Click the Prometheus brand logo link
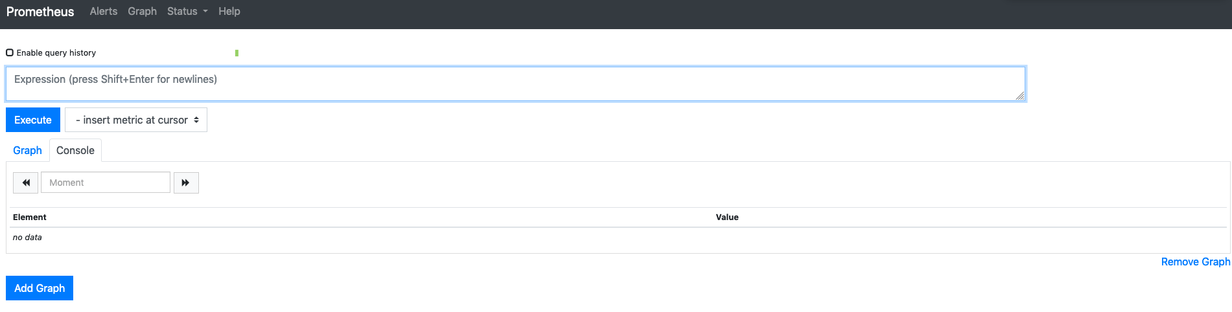The width and height of the screenshot is (1232, 312). coord(40,12)
